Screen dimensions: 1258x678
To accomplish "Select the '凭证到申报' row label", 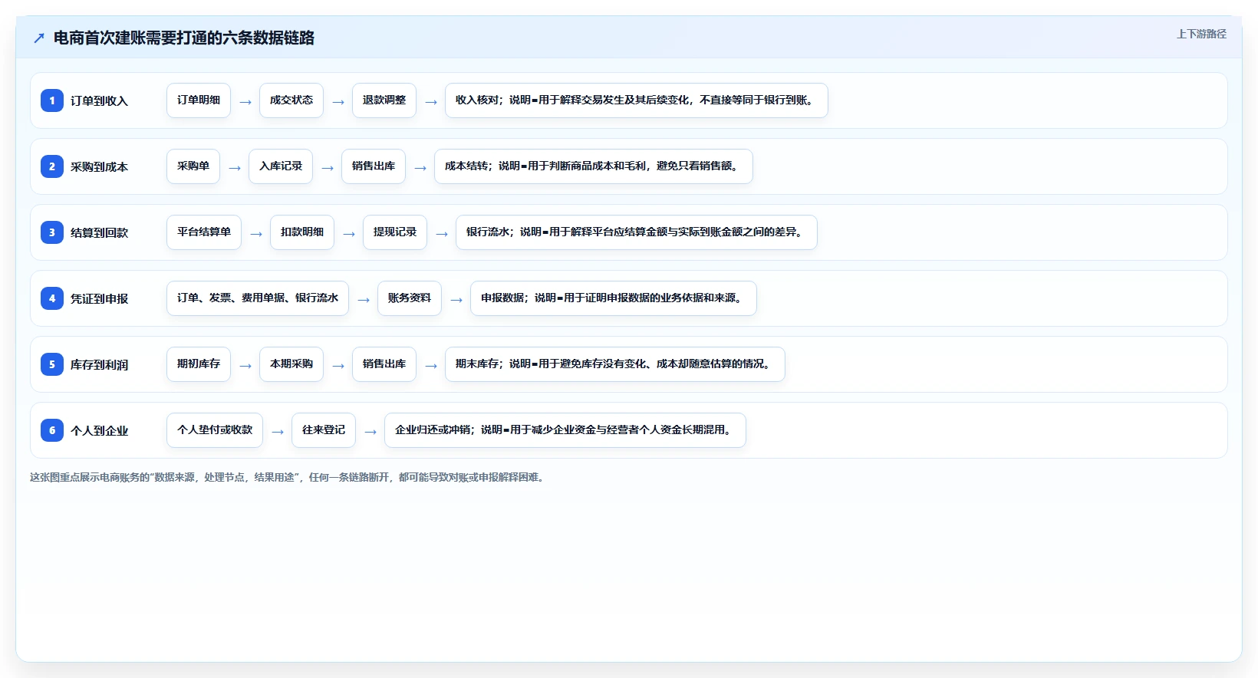I will point(99,299).
